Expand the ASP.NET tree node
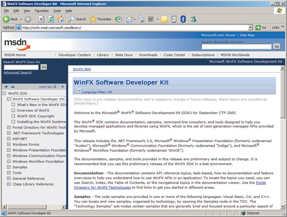 pyautogui.click(x=9, y=139)
